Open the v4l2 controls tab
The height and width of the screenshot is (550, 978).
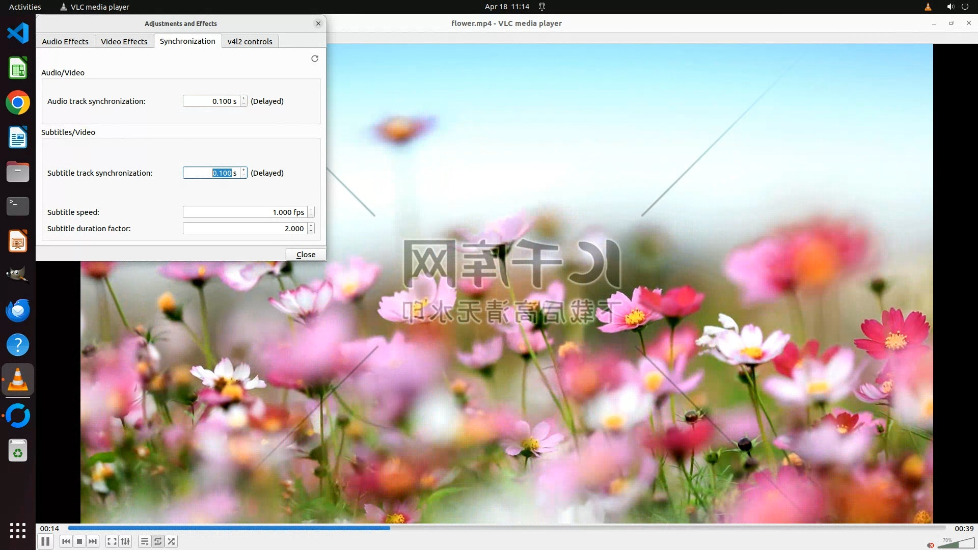pyautogui.click(x=250, y=41)
